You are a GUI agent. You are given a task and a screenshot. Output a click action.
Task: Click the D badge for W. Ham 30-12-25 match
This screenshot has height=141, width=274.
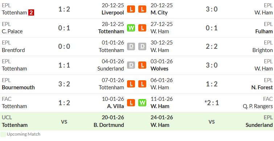tap(142, 47)
